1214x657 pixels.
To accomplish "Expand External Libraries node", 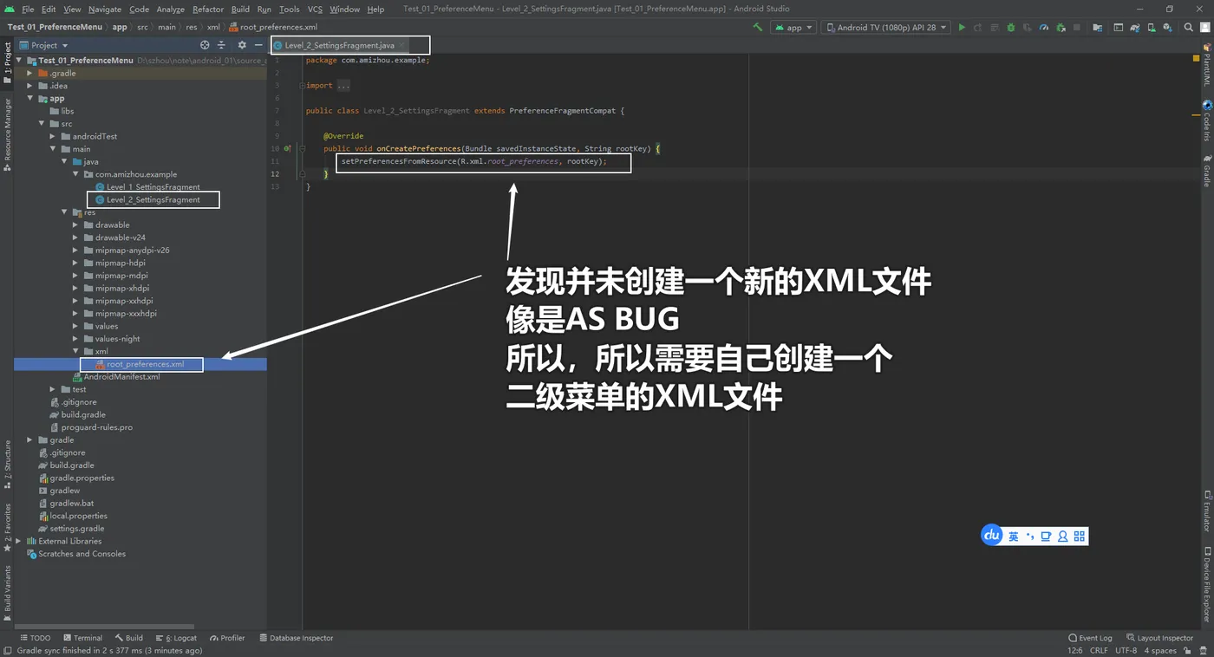I will tap(19, 541).
